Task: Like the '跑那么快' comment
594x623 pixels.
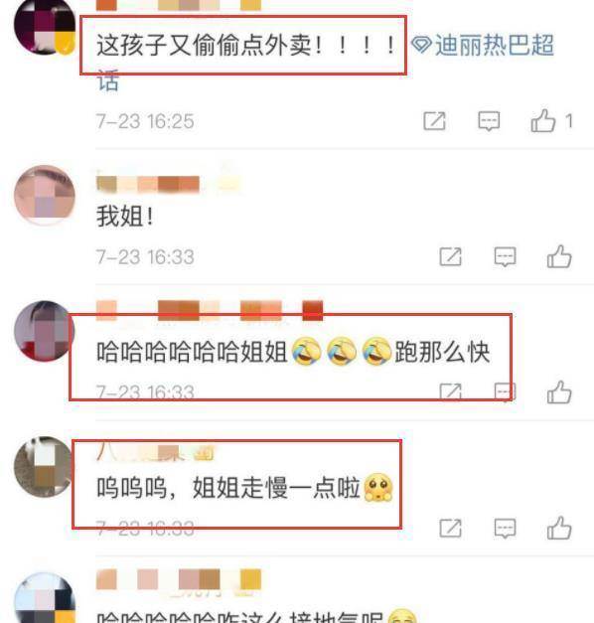Action: 559,392
